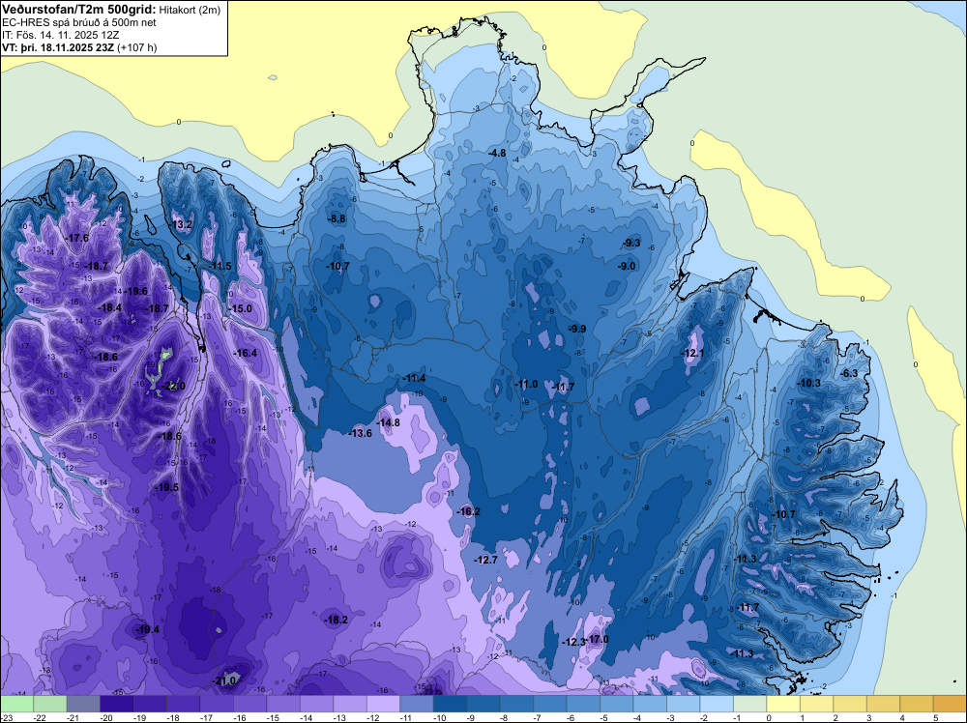This screenshot has height=723, width=967.
Task: Click the orange legend swatch above 5
Action: click(950, 704)
